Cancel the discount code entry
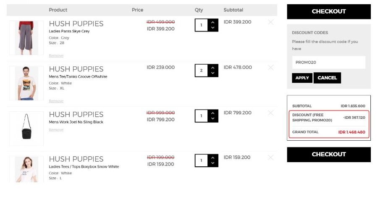This screenshot has width=378, height=197. point(327,78)
